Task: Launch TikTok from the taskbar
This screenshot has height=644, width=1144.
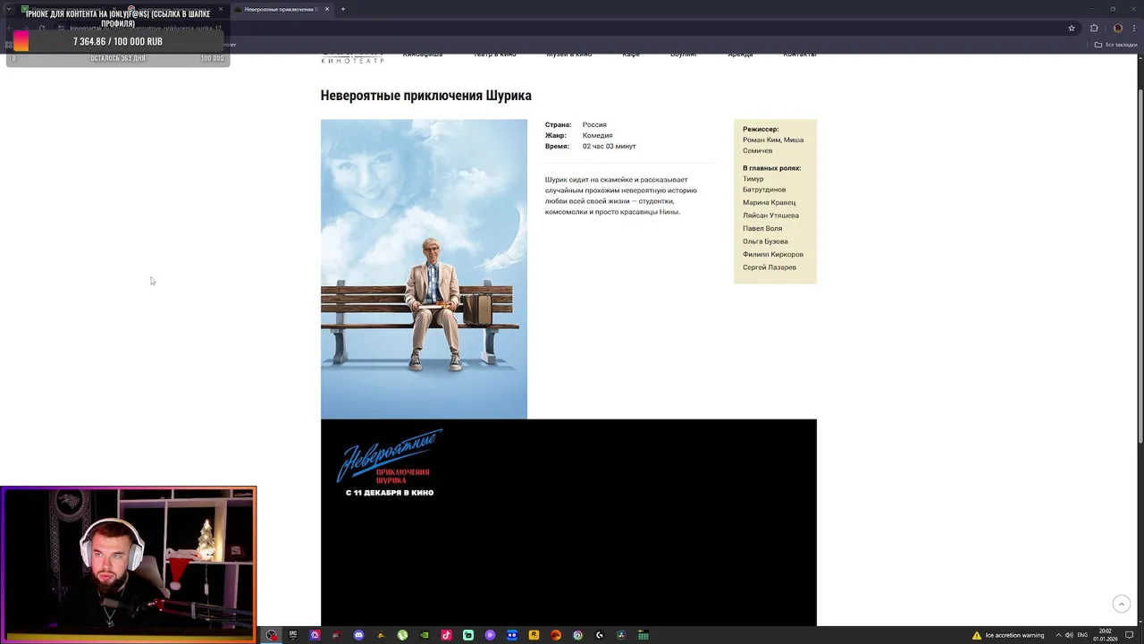Action: pyautogui.click(x=446, y=635)
